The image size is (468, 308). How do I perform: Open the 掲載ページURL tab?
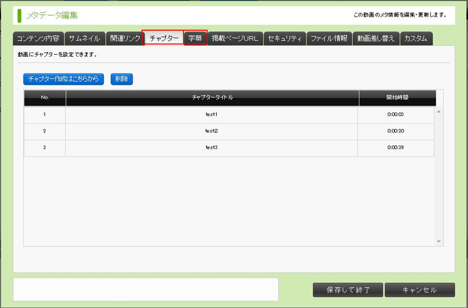235,38
